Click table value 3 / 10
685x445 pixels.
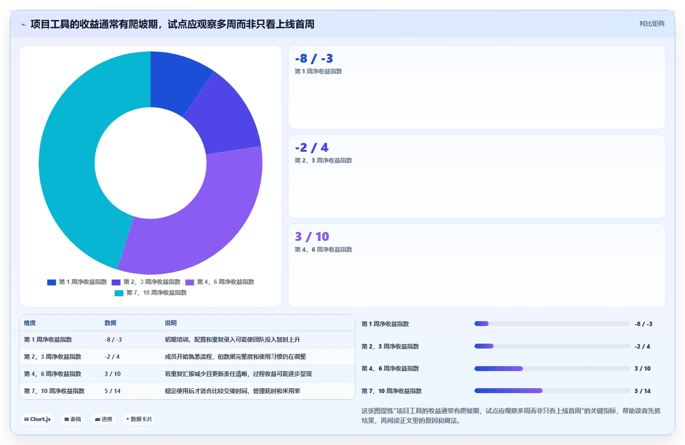113,374
